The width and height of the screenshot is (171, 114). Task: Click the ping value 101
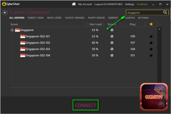(x=133, y=55)
